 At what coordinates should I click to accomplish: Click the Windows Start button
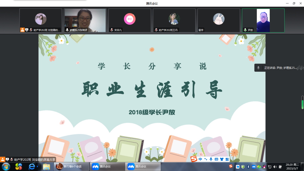tap(6, 167)
